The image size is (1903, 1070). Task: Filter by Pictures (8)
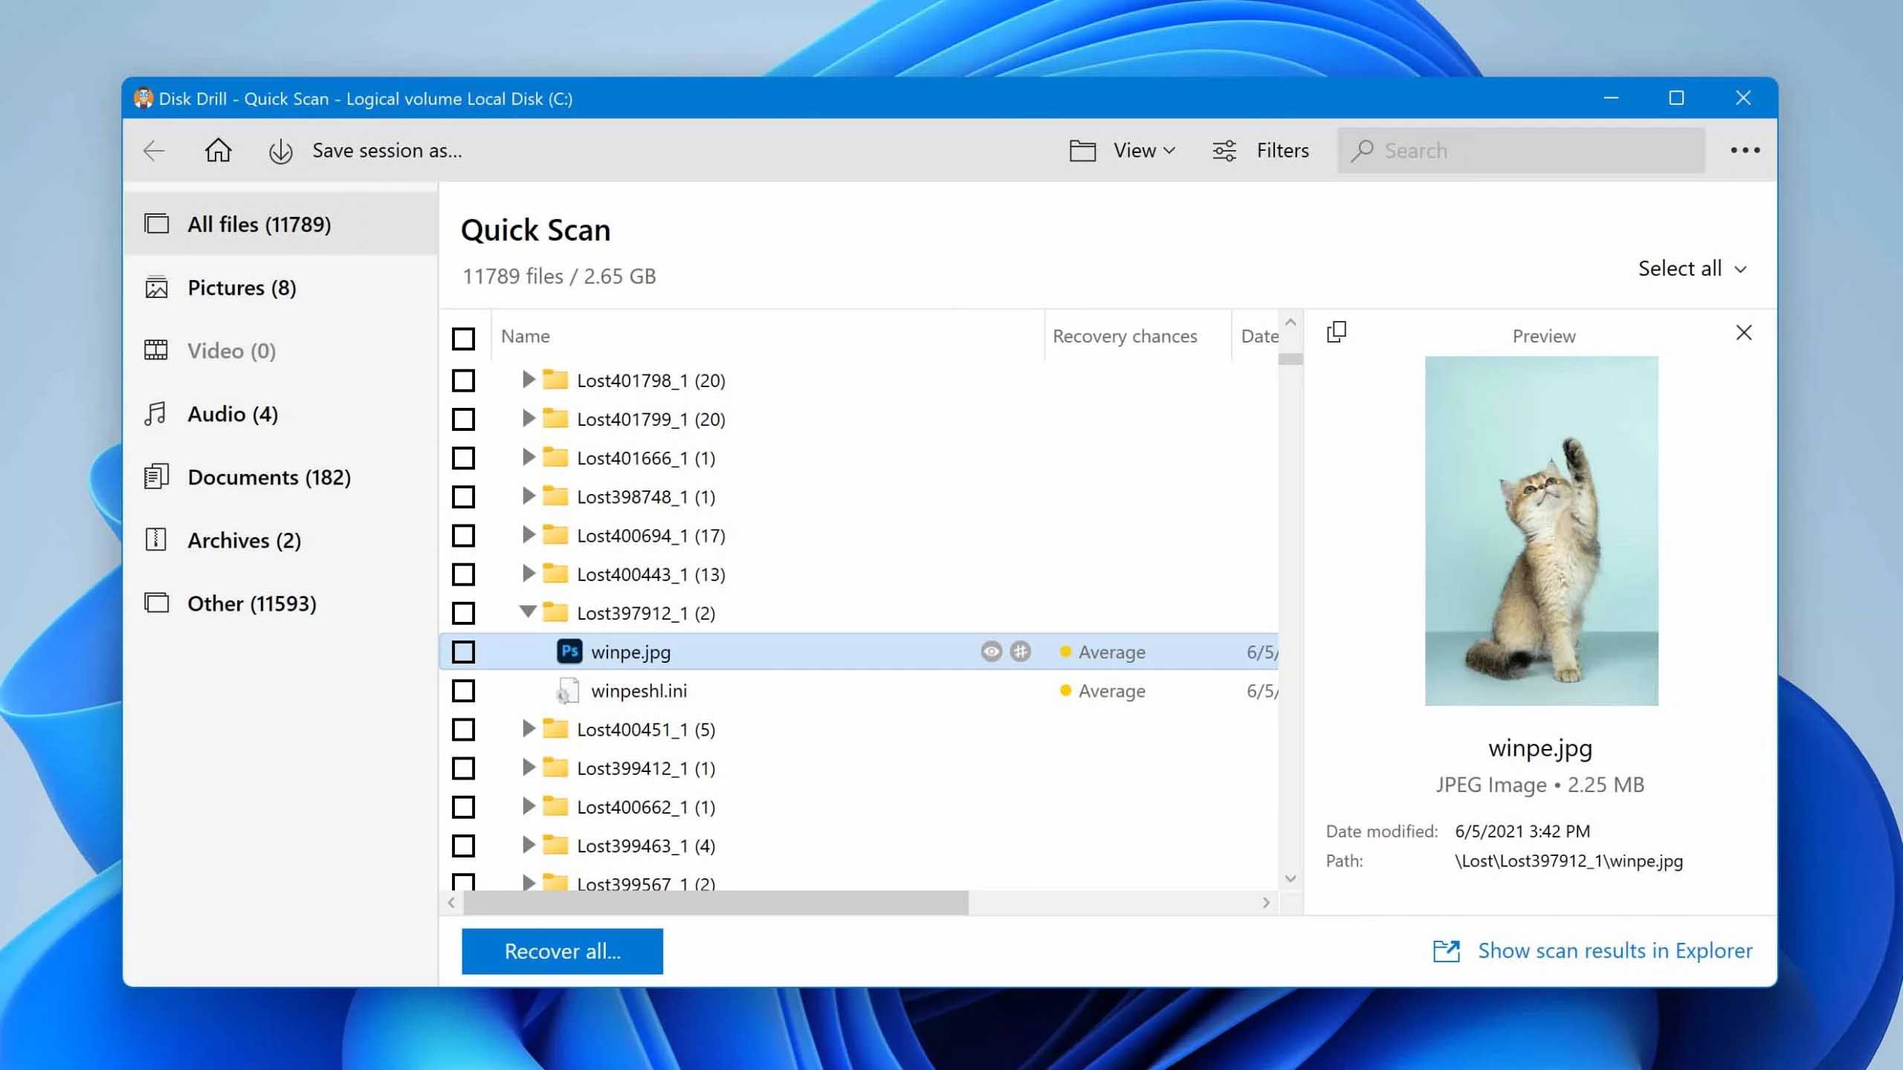281,288
